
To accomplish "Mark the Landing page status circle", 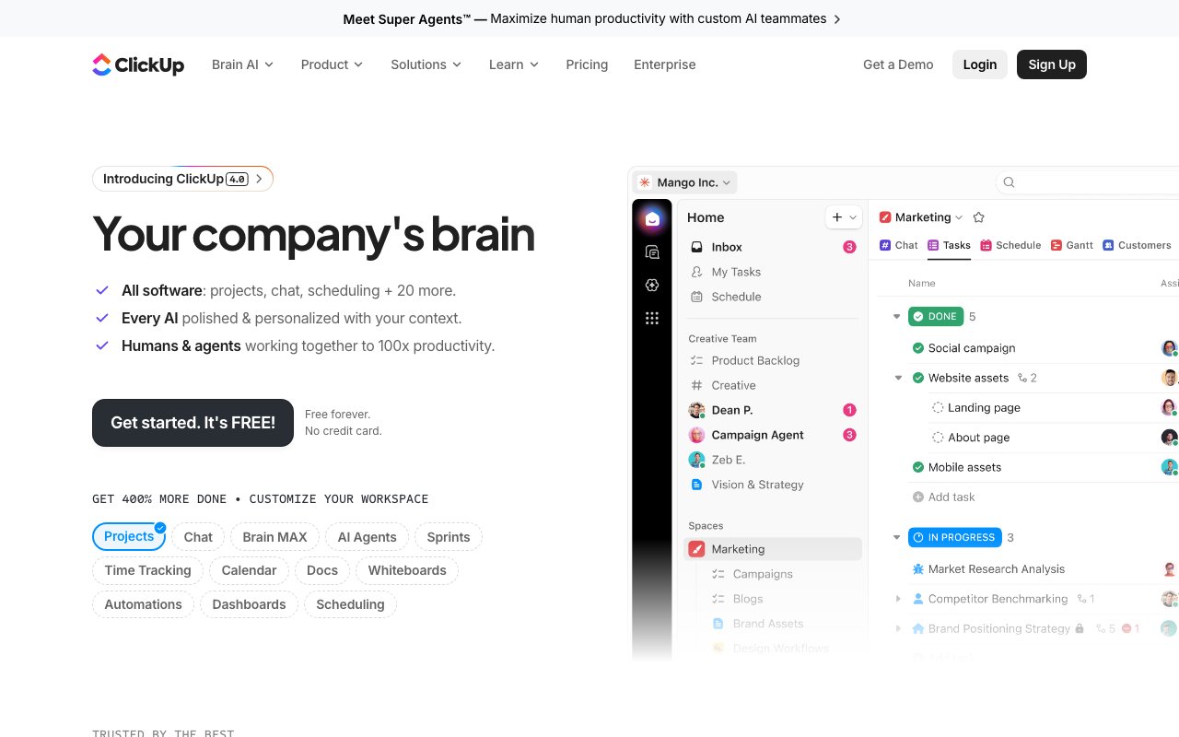I will [x=938, y=407].
